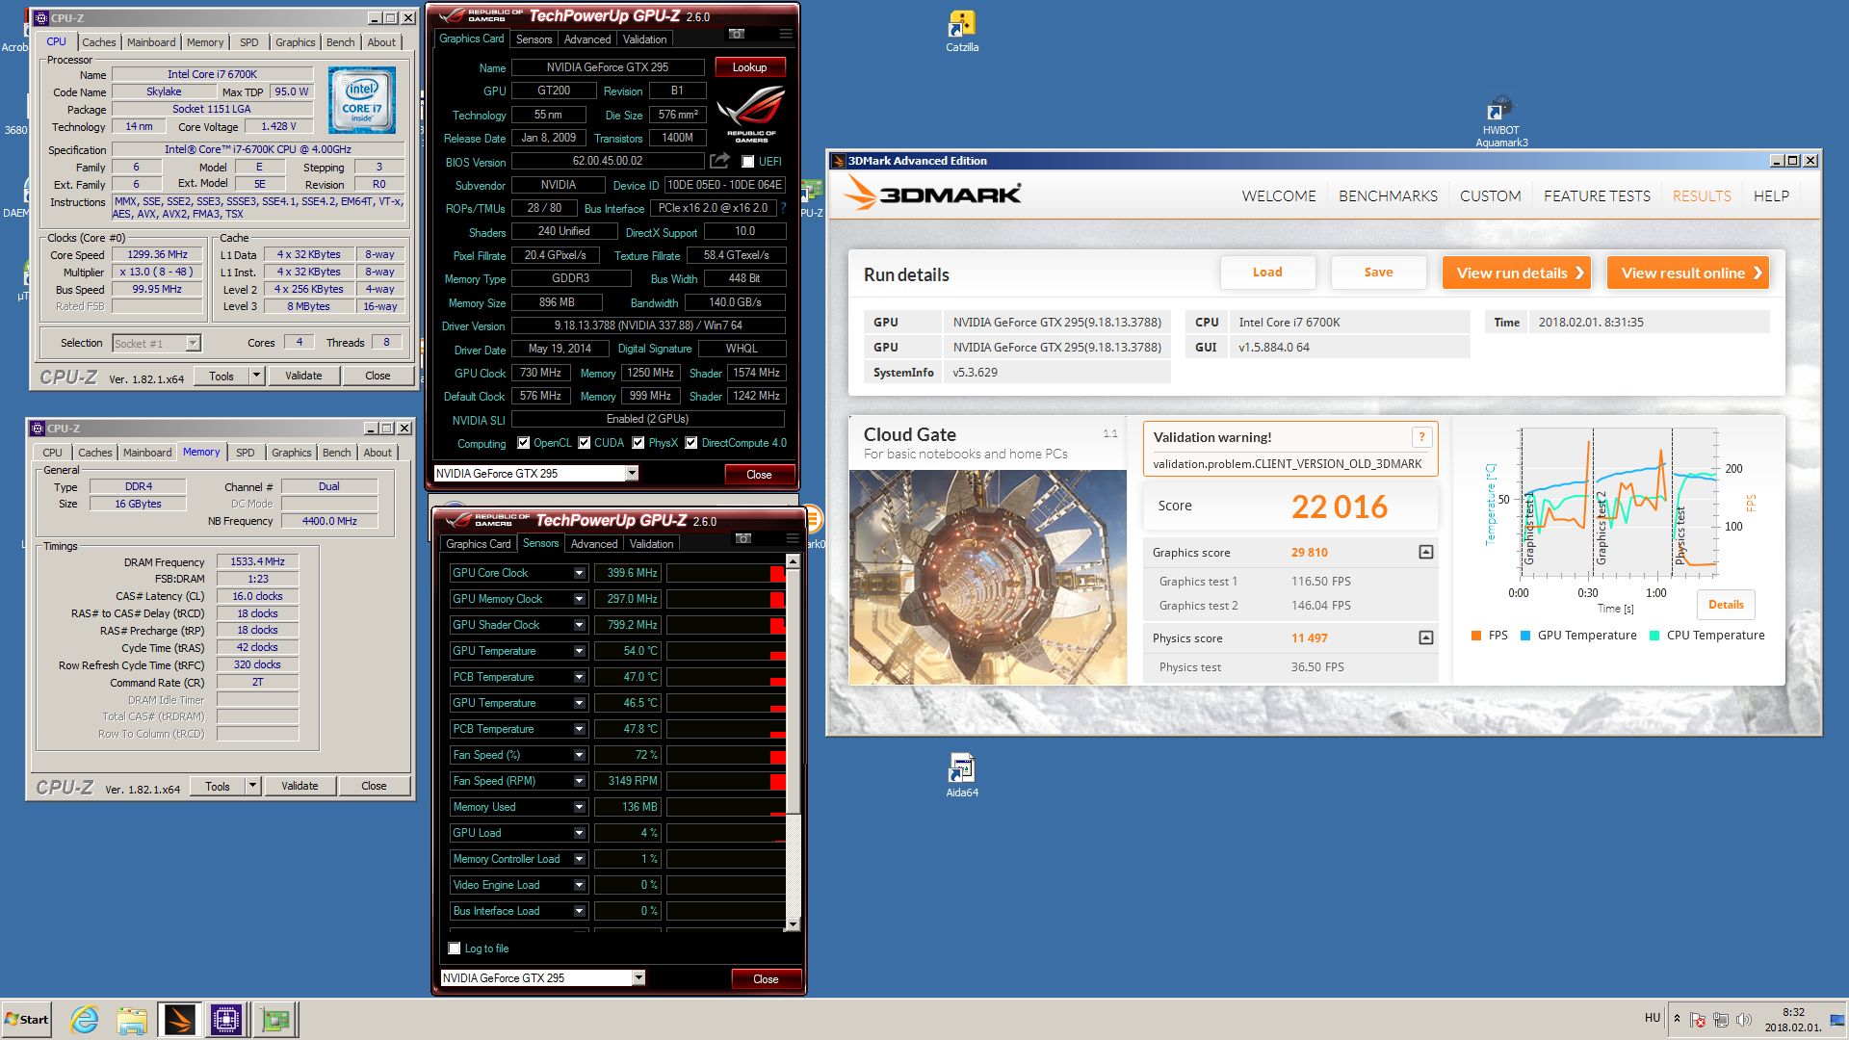Toggle the OpenCL computing checkbox

pyautogui.click(x=524, y=443)
